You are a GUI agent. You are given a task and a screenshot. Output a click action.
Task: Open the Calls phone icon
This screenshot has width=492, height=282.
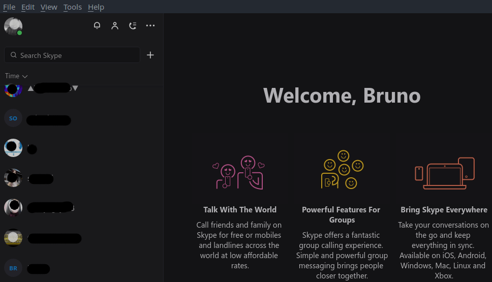coord(133,26)
